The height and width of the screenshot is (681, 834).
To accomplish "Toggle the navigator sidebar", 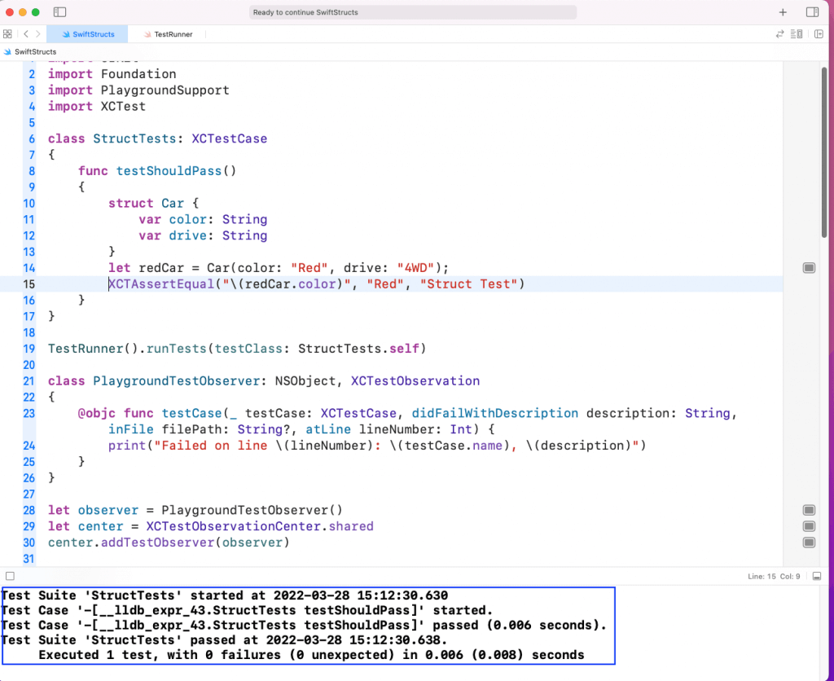I will 59,12.
